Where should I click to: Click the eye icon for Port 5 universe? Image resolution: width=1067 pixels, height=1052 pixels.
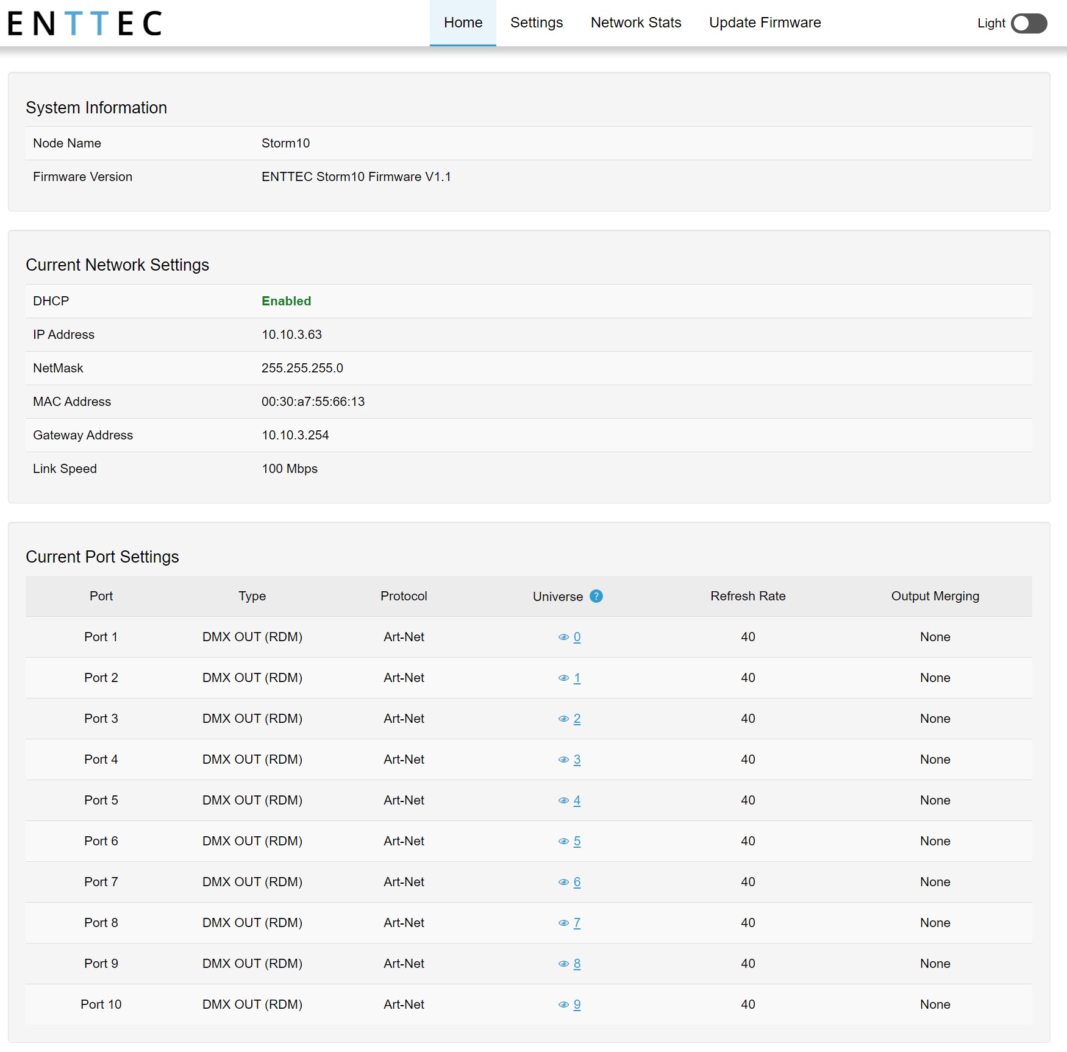click(563, 800)
